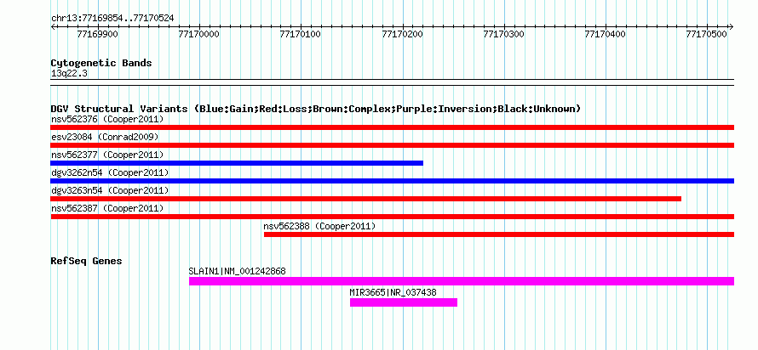Click the RefSeq Genes track heading
758x350 pixels.
pos(87,262)
